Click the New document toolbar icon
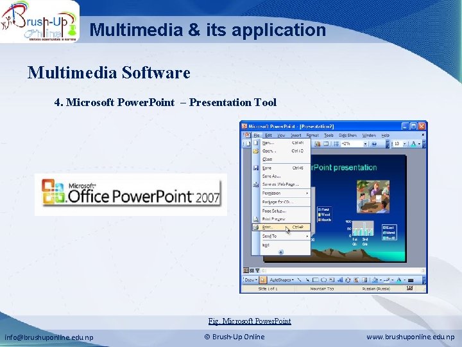462x347 pixels. point(248,144)
